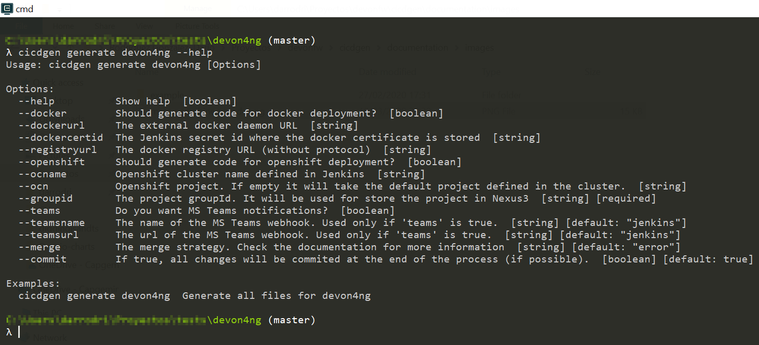Click the --help option in the list
The height and width of the screenshot is (345, 759).
click(36, 101)
